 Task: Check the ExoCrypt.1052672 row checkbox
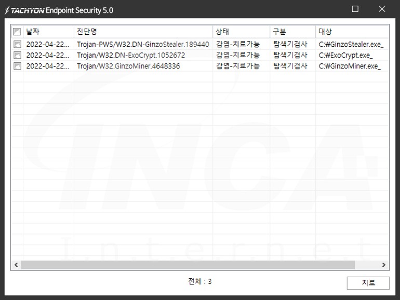(x=17, y=55)
